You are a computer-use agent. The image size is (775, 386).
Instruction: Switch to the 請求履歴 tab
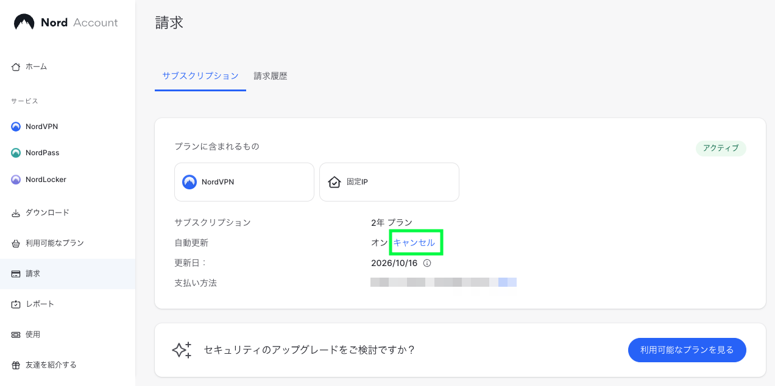[271, 76]
